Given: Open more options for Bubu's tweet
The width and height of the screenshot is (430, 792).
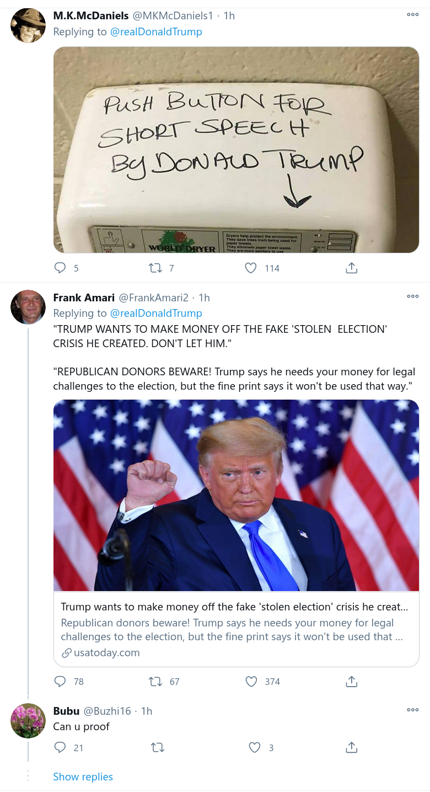Looking at the screenshot, I should tap(412, 710).
